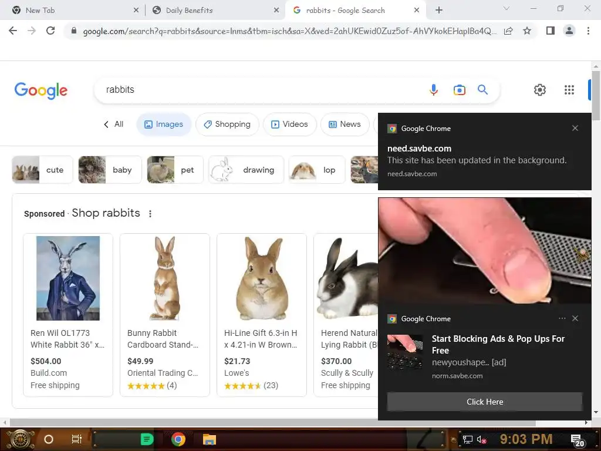Click the muted volume tray icon
This screenshot has height=451, width=601.
(481, 439)
